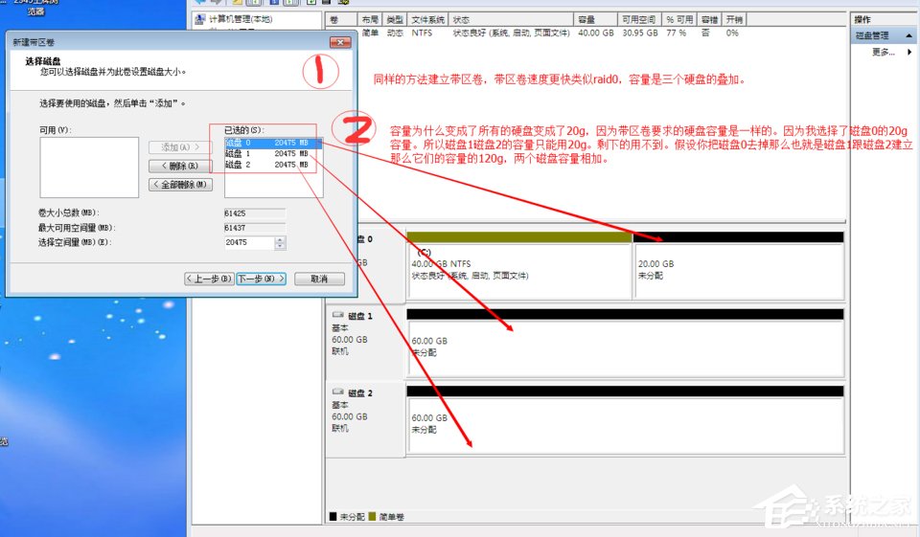Click the 磁盘 1 label panel

pyautogui.click(x=365, y=343)
